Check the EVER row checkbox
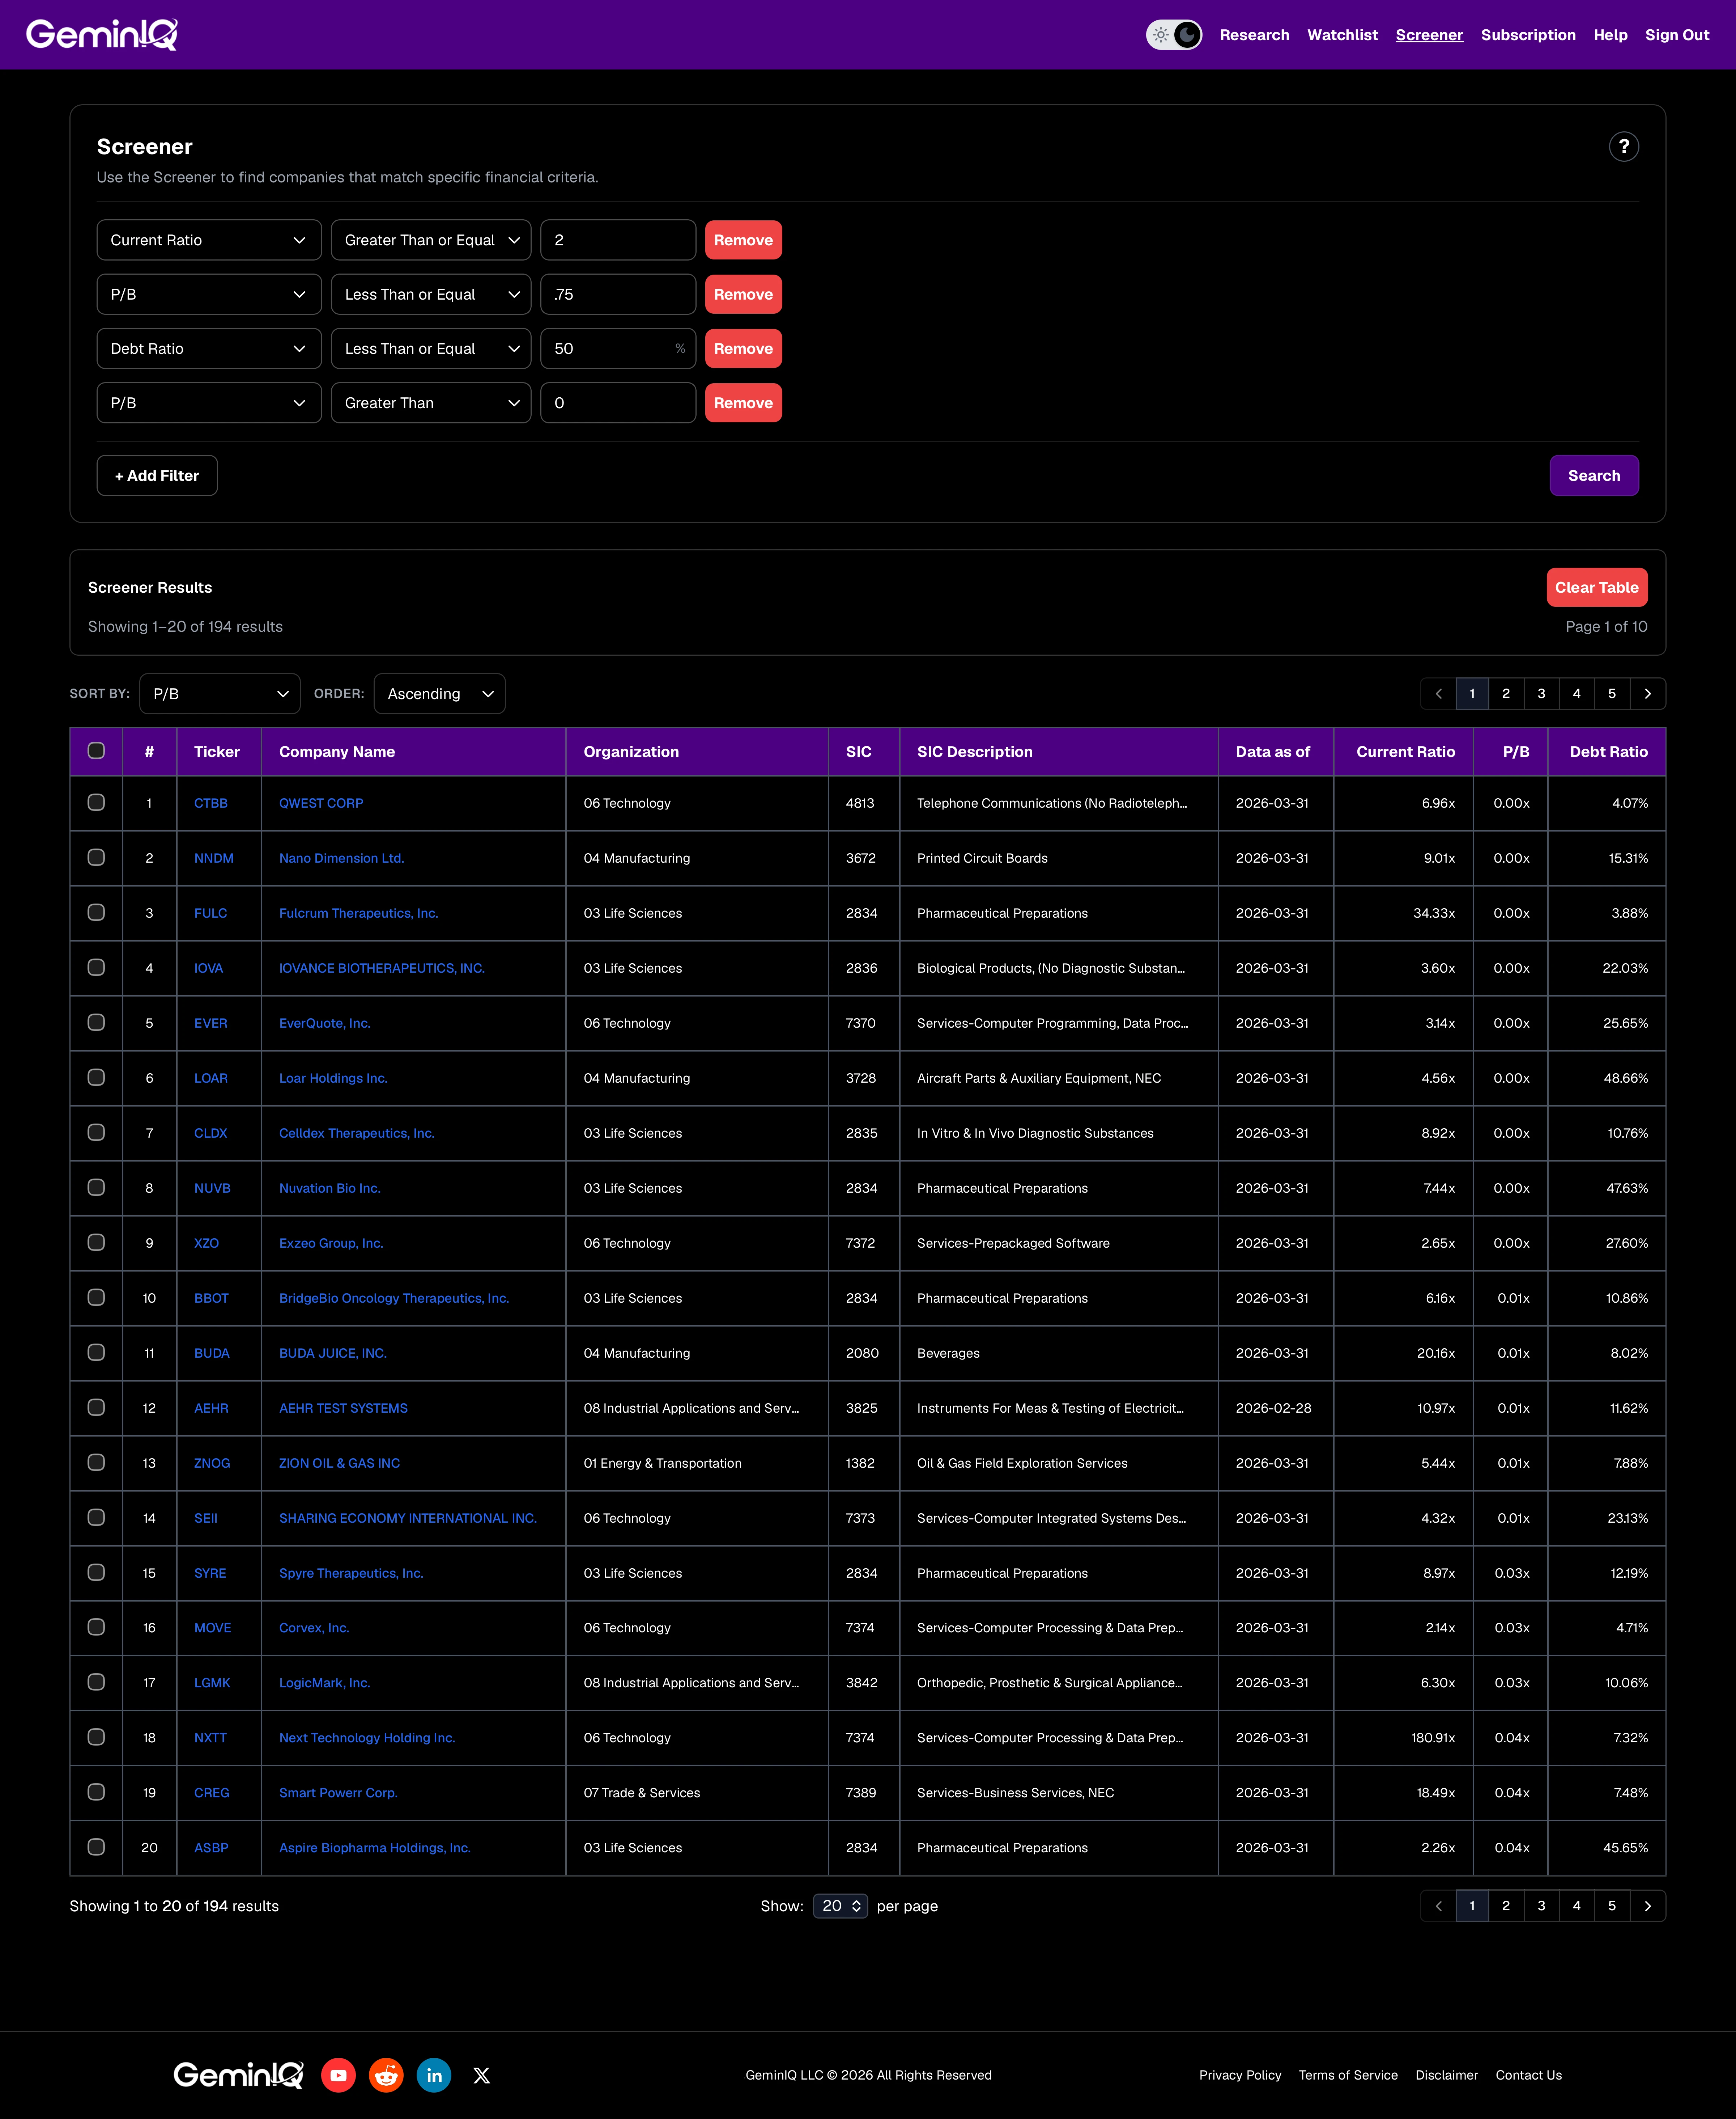This screenshot has height=2119, width=1736. point(96,1023)
